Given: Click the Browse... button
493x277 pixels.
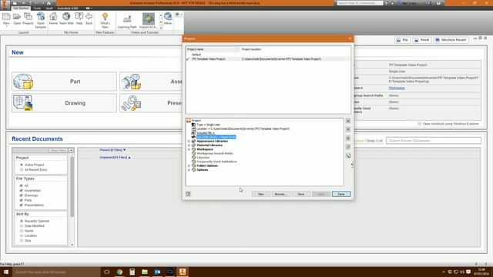Looking at the screenshot, I should click(x=280, y=194).
